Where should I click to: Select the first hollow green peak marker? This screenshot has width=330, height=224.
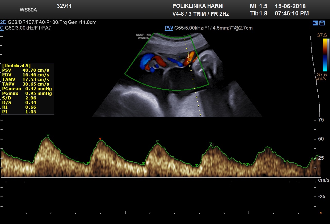(x=48, y=135)
